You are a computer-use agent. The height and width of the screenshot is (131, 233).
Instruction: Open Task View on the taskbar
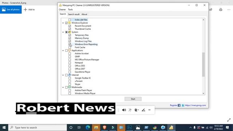point(79,127)
